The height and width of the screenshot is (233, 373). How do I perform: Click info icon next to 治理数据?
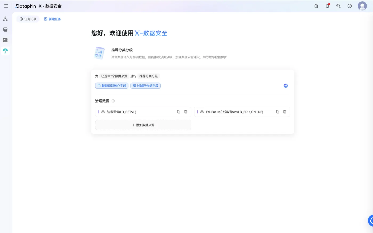point(113,101)
